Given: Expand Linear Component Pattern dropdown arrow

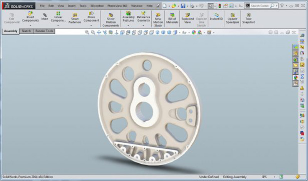Looking at the screenshot, I should click(59, 26).
